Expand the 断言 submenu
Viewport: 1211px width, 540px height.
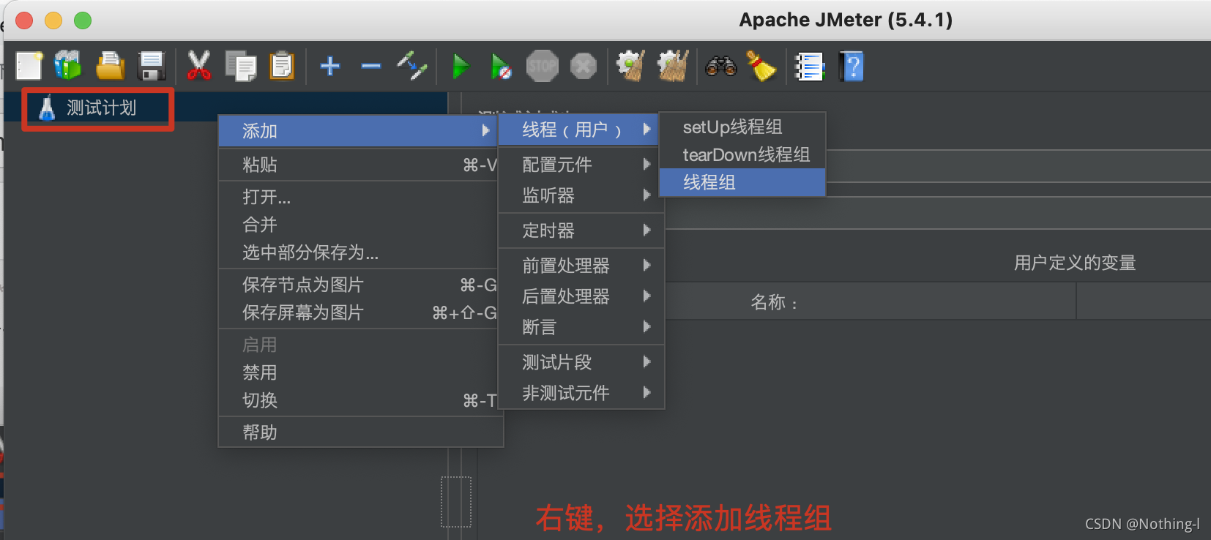pos(581,327)
